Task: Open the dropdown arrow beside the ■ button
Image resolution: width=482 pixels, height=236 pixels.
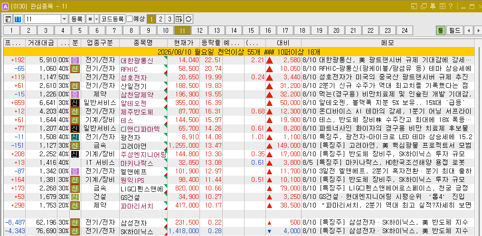Action: (x=96, y=19)
